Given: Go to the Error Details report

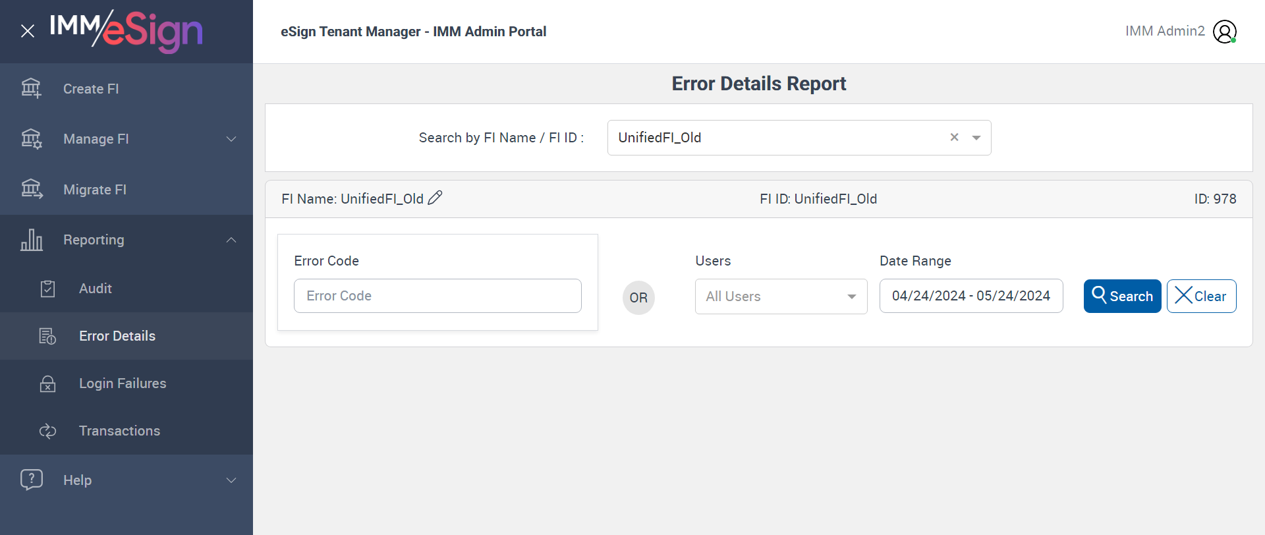Looking at the screenshot, I should (x=117, y=336).
